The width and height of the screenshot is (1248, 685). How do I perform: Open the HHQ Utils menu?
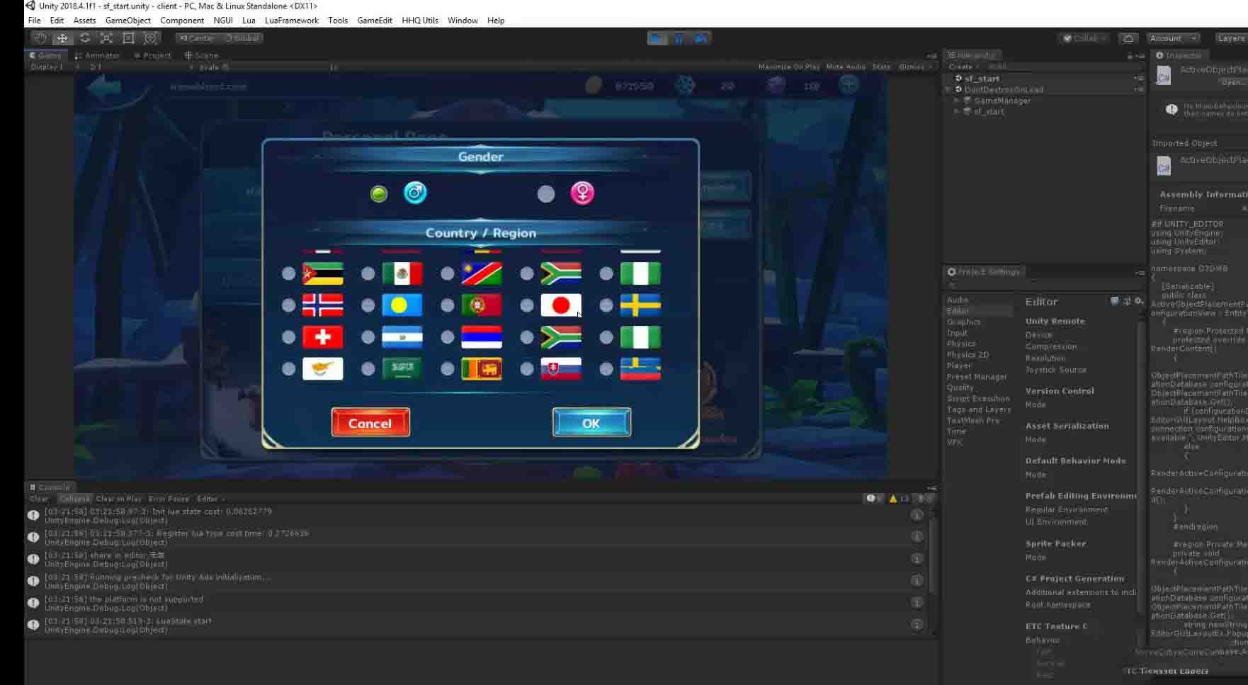point(420,21)
